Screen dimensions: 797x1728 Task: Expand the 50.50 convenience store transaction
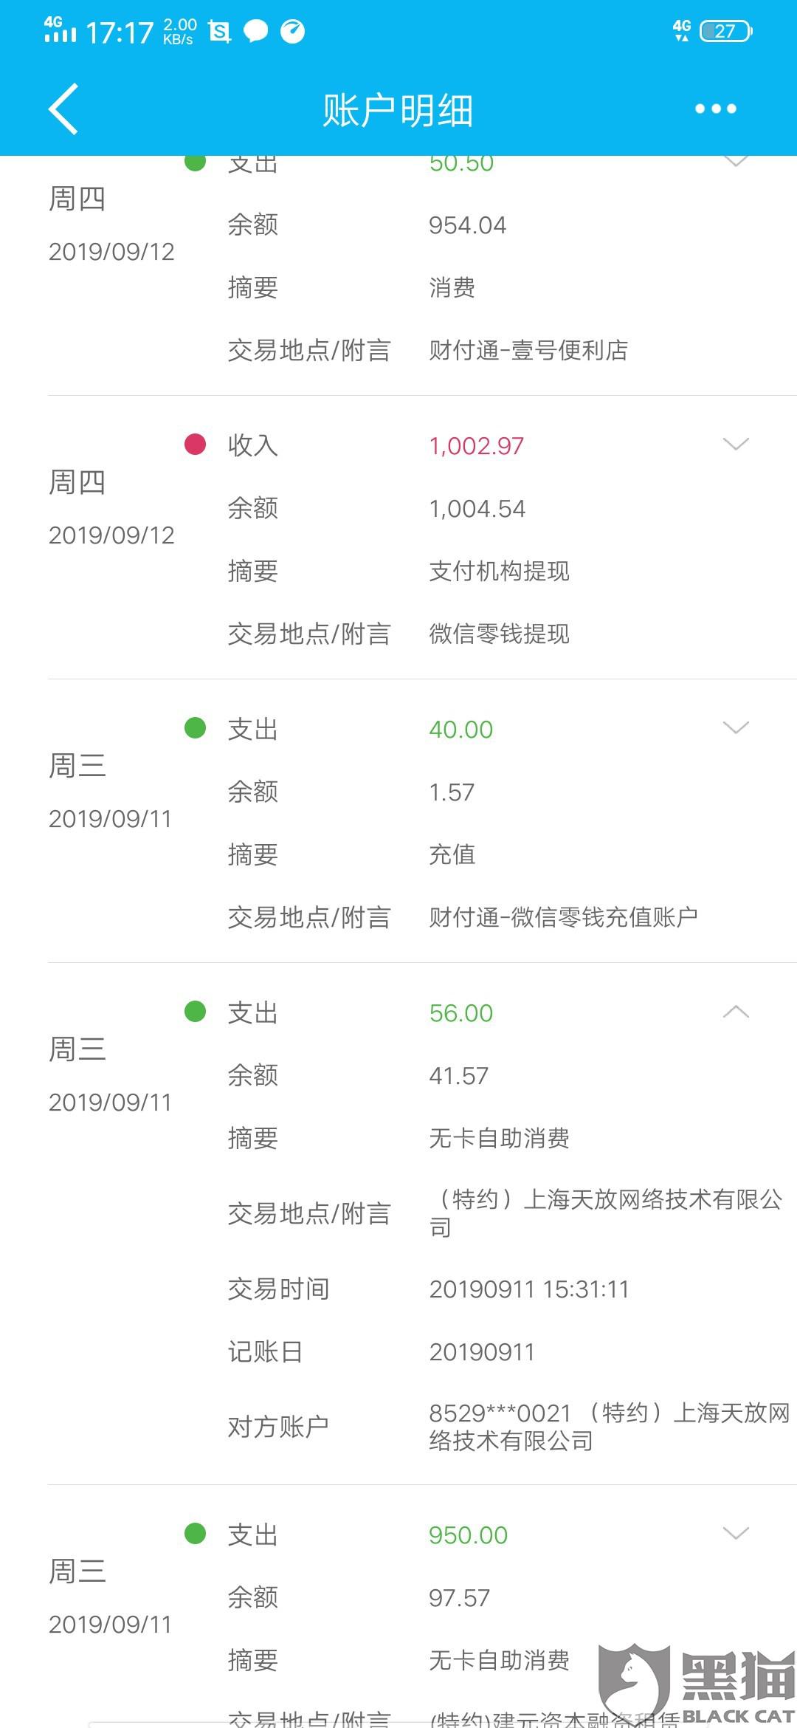(x=736, y=161)
